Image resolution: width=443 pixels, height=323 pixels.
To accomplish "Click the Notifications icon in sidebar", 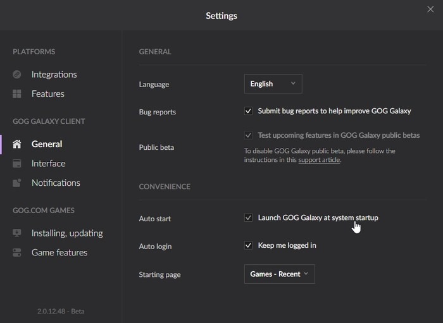I will tap(17, 183).
